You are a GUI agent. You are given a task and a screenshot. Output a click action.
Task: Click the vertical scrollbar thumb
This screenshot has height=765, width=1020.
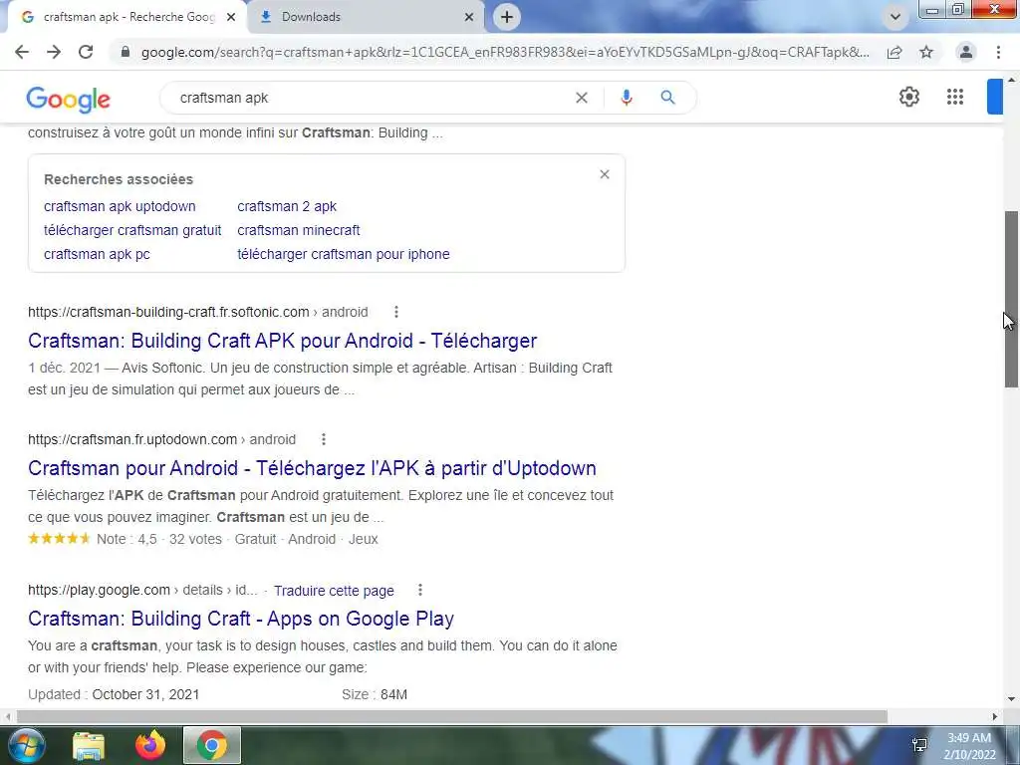pyautogui.click(x=1012, y=299)
